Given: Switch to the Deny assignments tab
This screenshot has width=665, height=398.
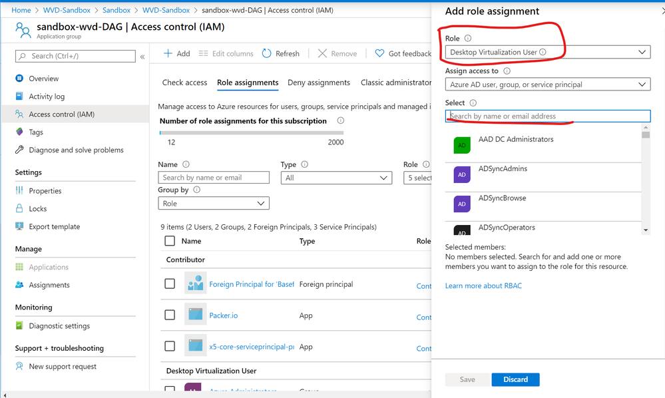Looking at the screenshot, I should point(319,83).
